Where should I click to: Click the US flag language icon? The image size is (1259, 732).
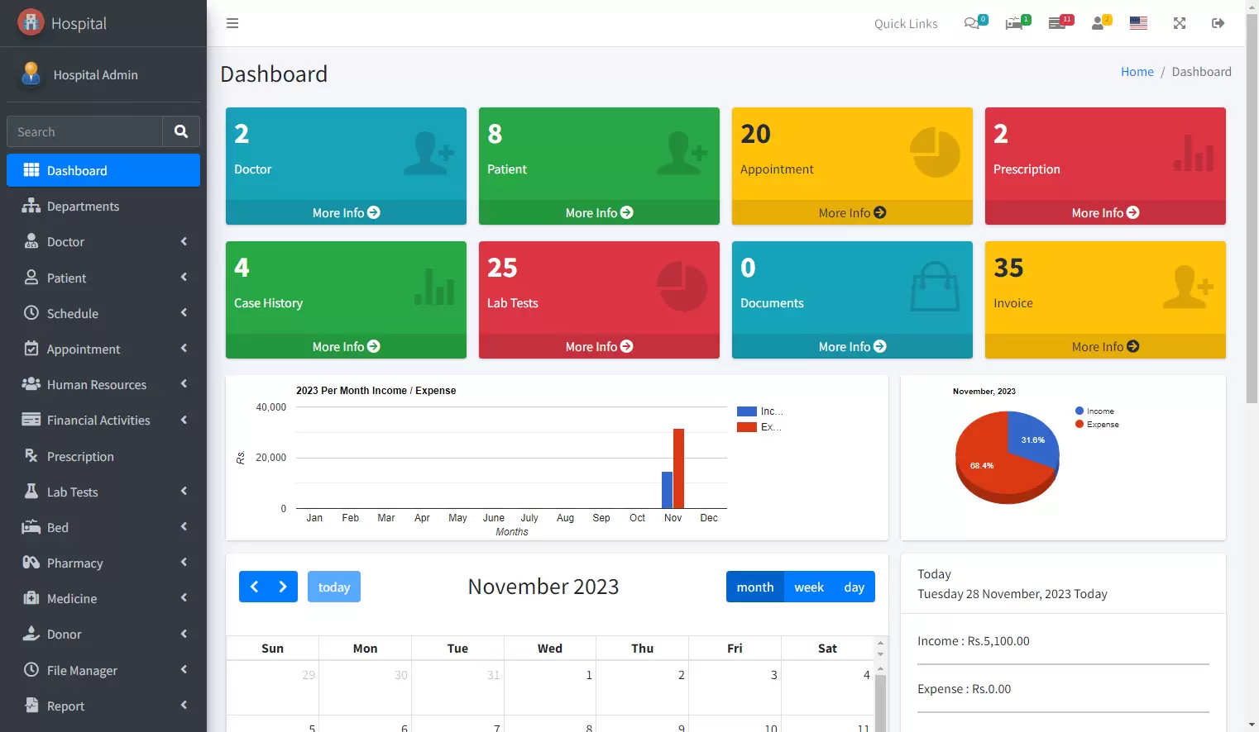(1139, 23)
